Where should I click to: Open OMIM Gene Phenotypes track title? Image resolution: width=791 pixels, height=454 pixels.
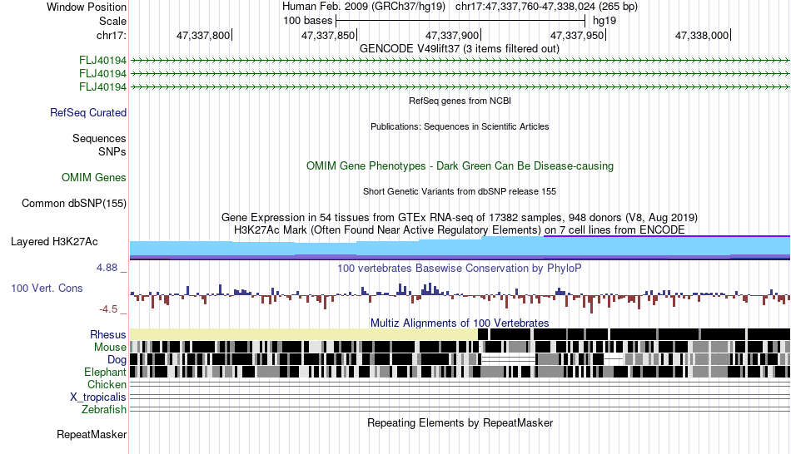(x=460, y=165)
